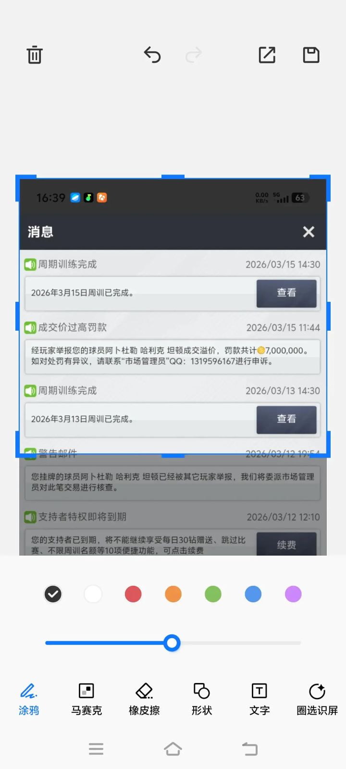This screenshot has height=769, width=346.
Task: Tap the system home navigation button
Action: (x=173, y=748)
